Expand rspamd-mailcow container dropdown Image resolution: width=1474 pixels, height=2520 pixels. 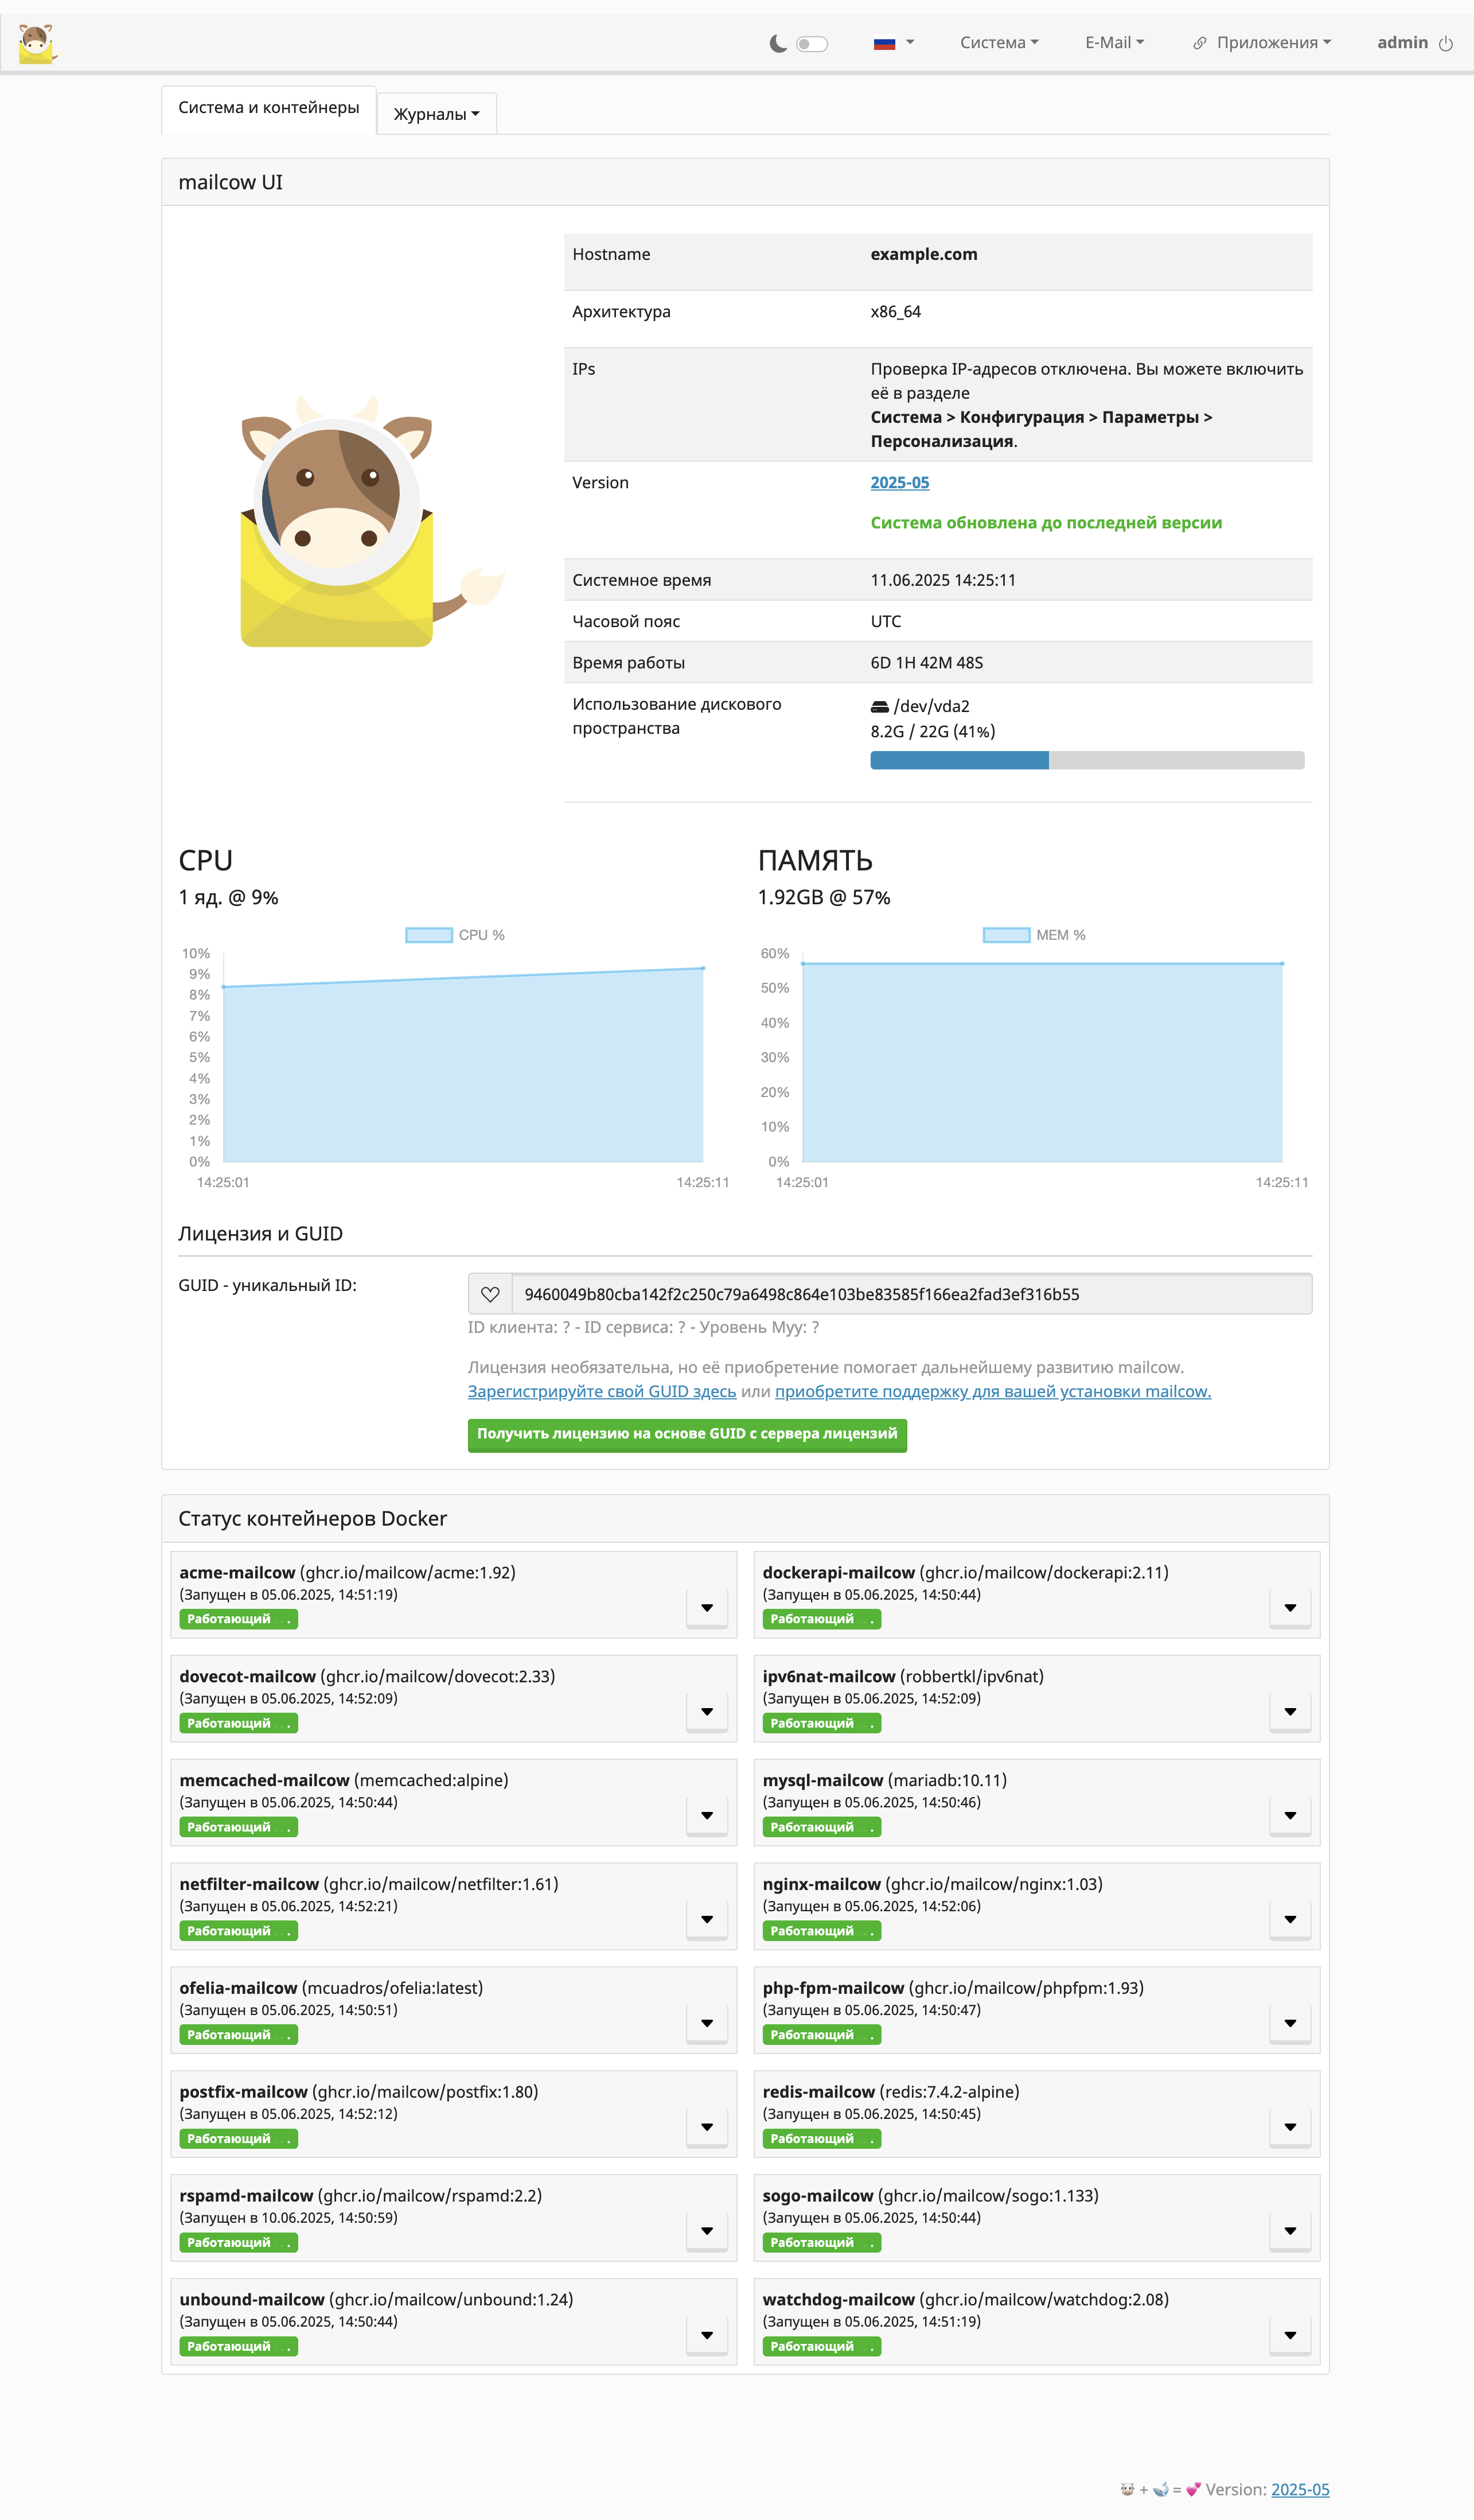pyautogui.click(x=707, y=2232)
